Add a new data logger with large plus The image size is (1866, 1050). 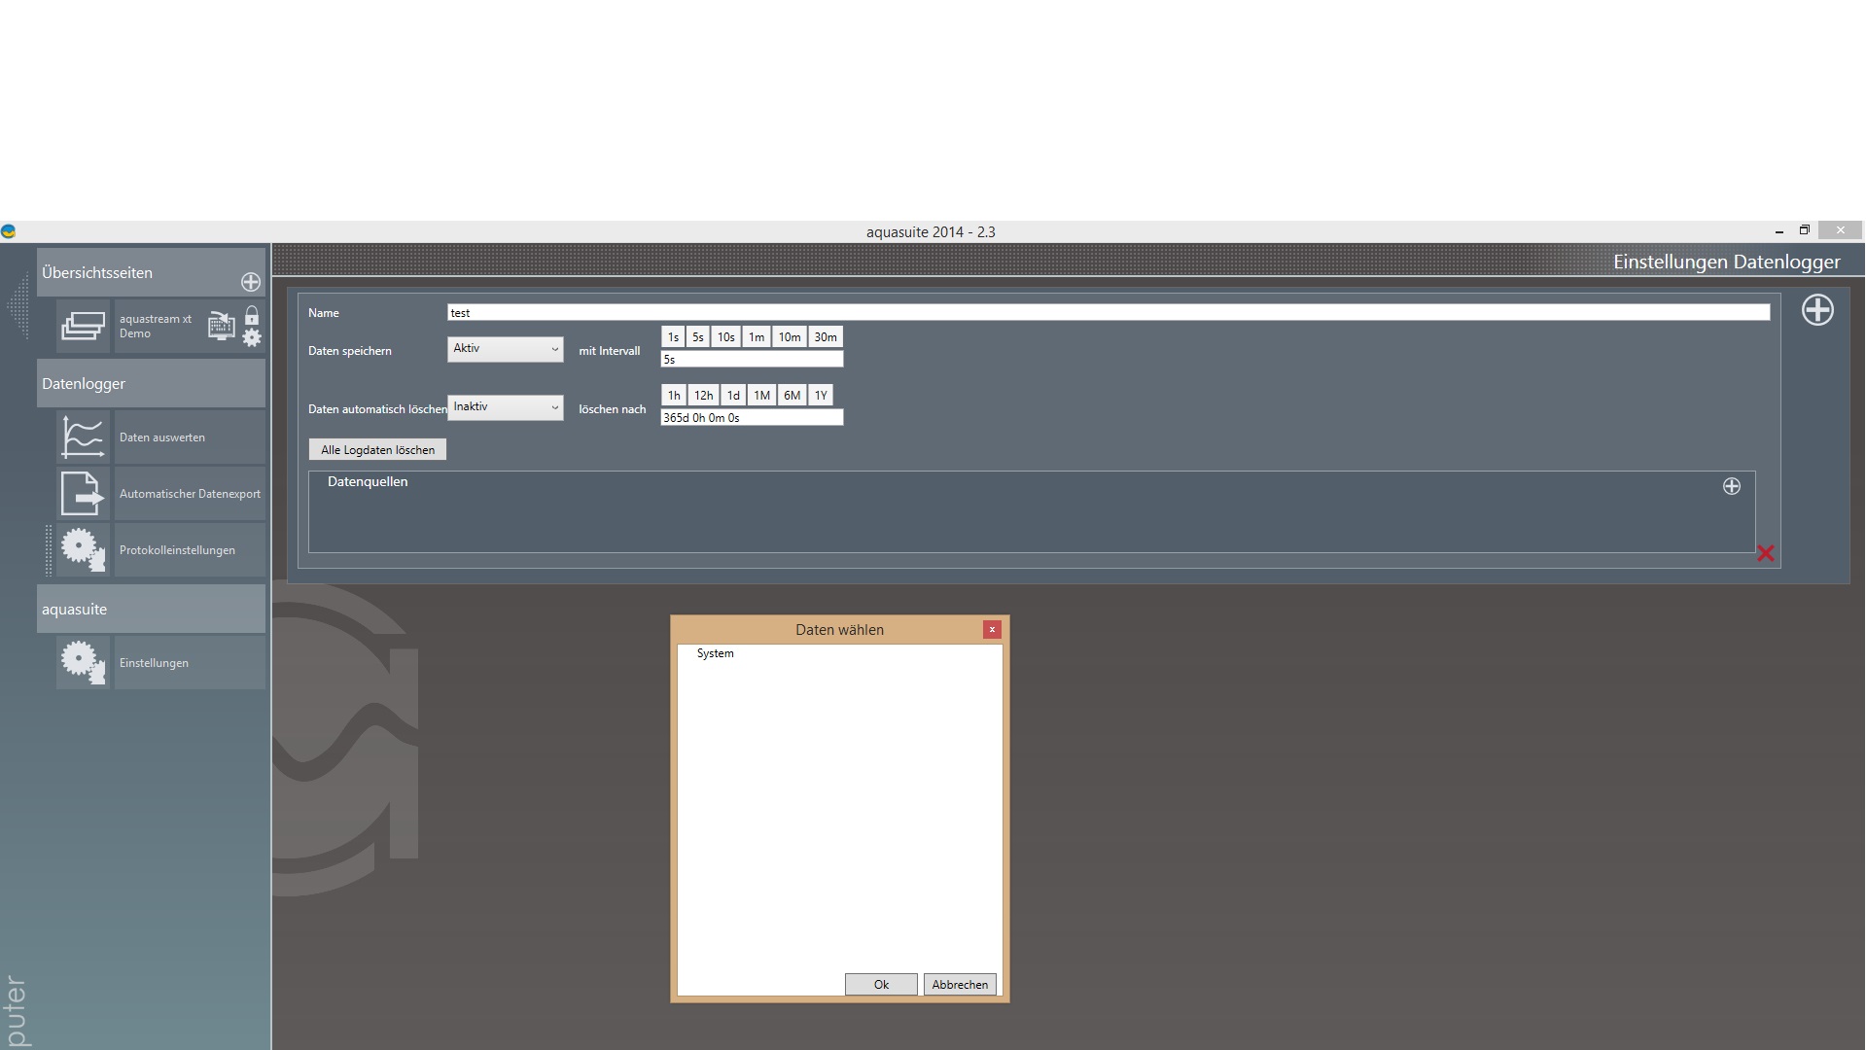(x=1817, y=310)
